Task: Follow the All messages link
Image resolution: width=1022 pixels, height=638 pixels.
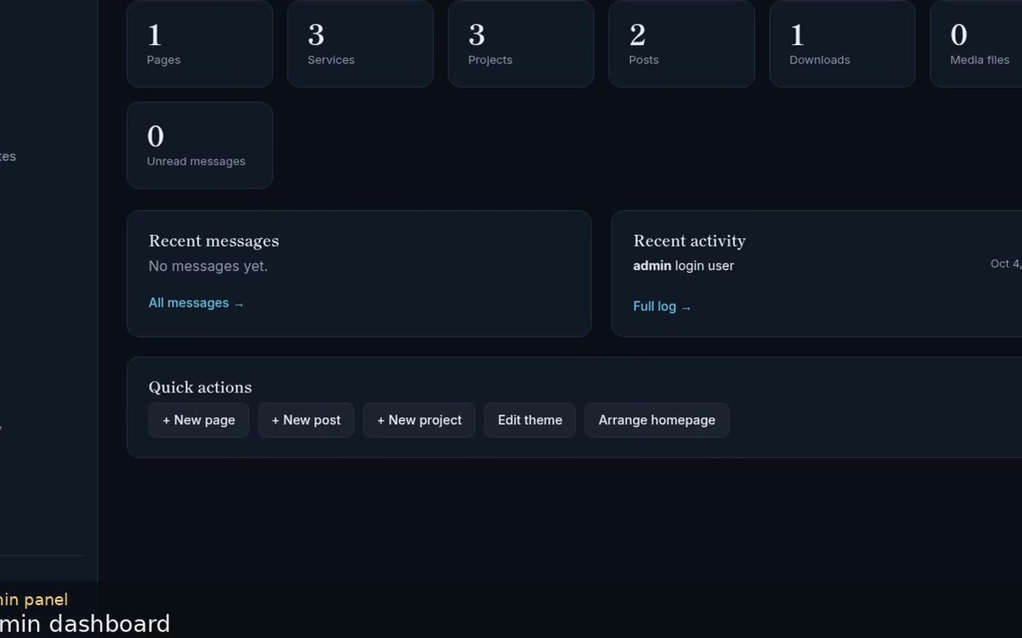Action: point(196,303)
